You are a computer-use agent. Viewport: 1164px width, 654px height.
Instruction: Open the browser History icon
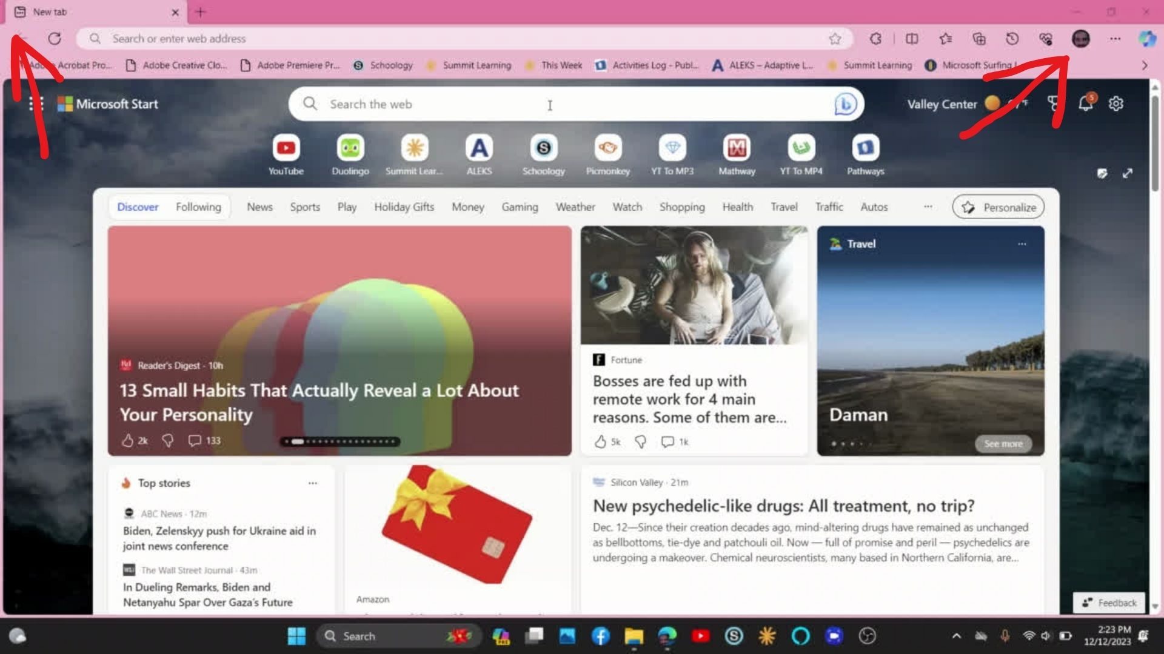coord(1012,39)
